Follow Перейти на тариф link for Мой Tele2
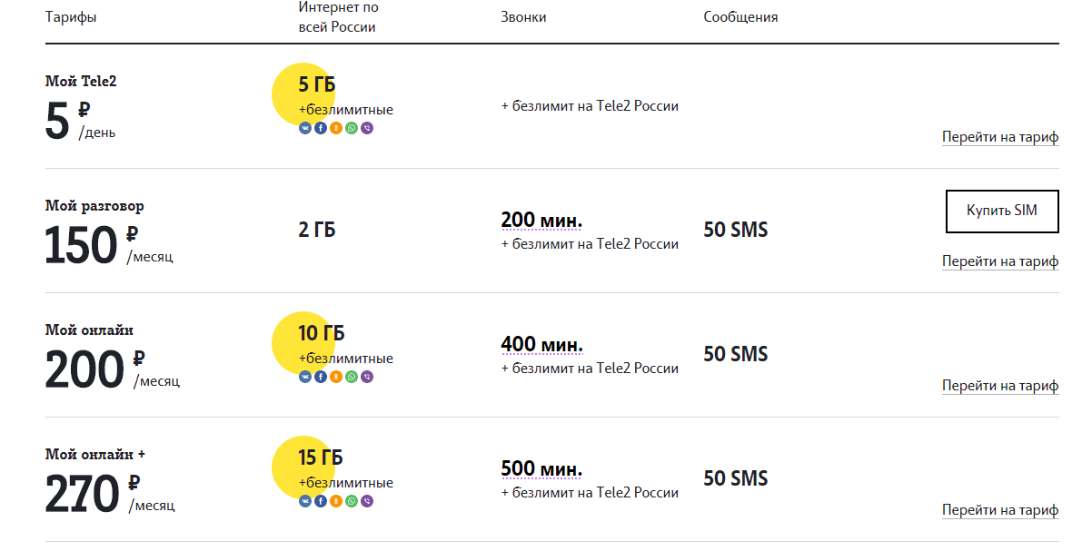 tap(1000, 138)
